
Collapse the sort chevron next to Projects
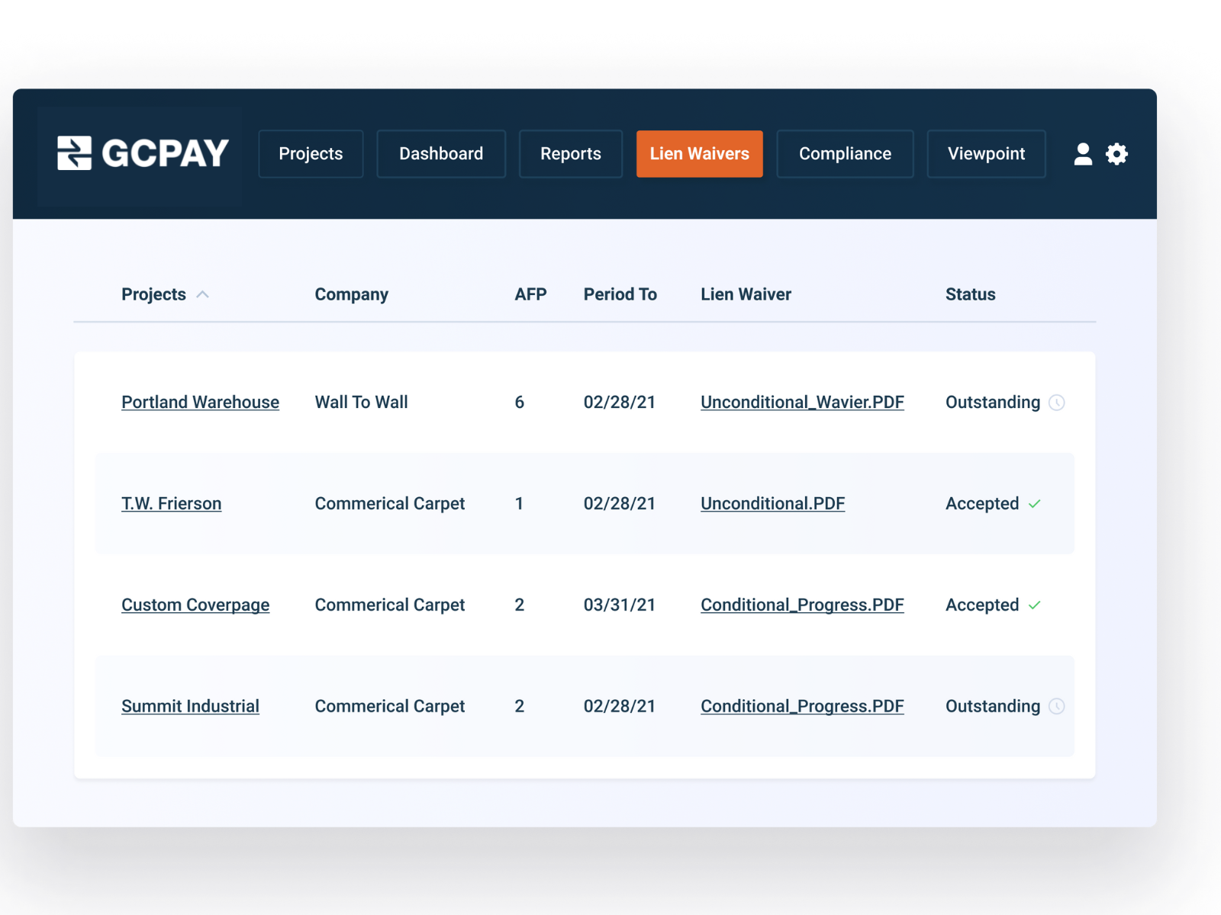(x=203, y=294)
